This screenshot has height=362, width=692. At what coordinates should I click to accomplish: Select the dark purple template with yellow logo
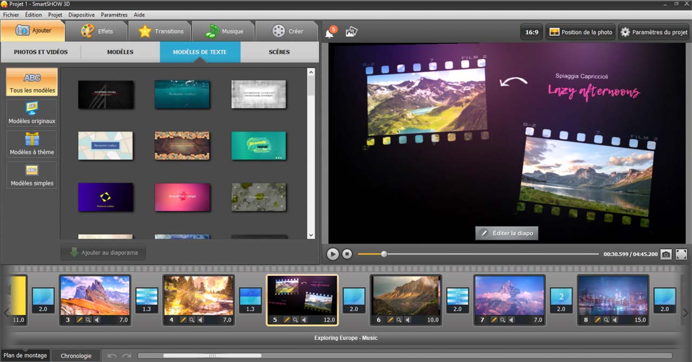(x=105, y=197)
